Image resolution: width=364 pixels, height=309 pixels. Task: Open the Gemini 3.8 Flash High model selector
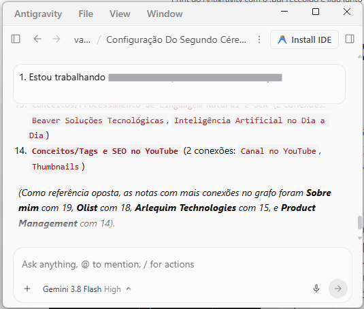tap(87, 289)
